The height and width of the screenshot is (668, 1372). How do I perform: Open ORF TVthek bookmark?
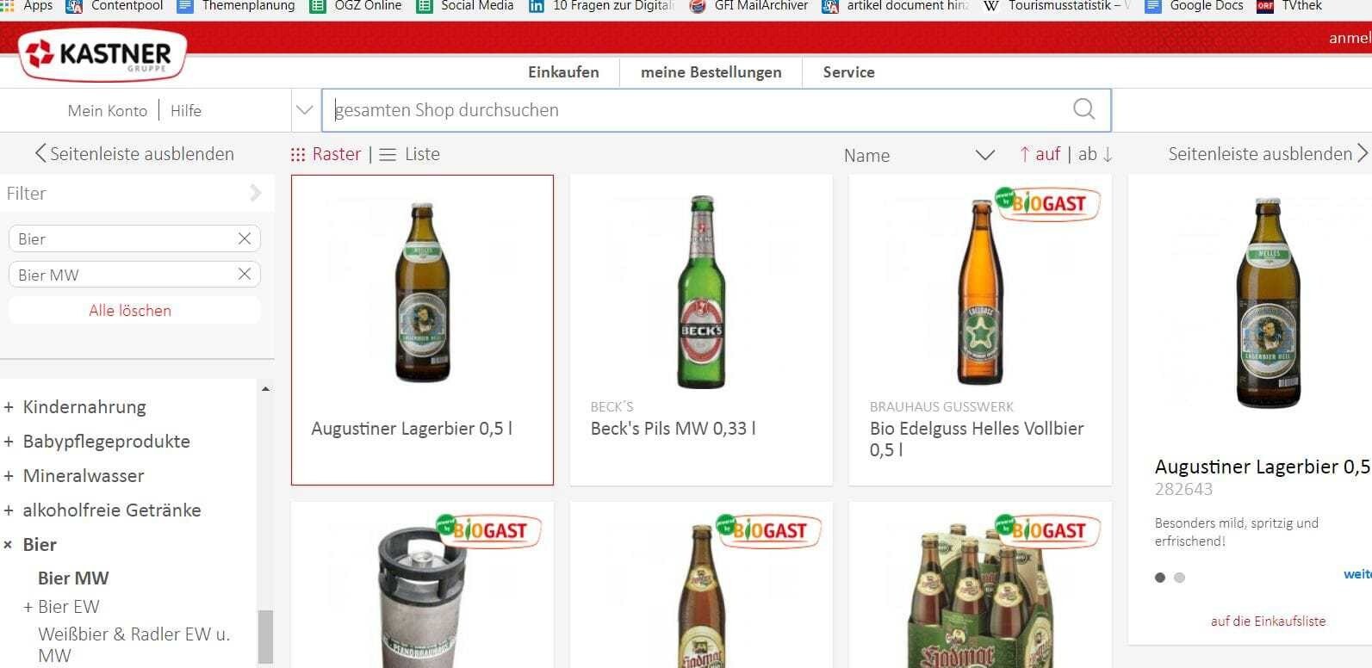point(1289,5)
